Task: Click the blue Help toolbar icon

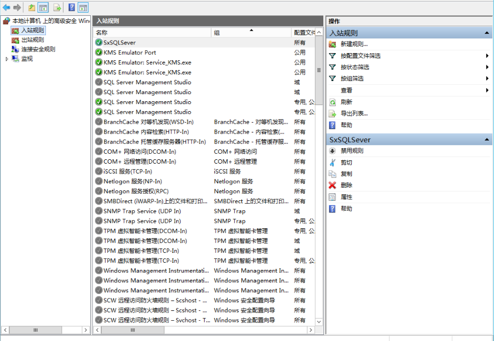Action: [x=72, y=7]
